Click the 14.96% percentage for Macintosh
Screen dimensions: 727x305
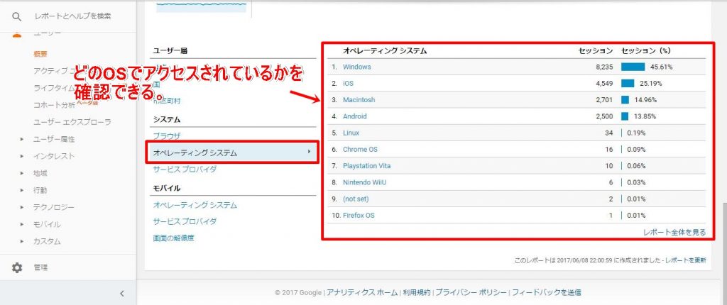click(x=645, y=100)
